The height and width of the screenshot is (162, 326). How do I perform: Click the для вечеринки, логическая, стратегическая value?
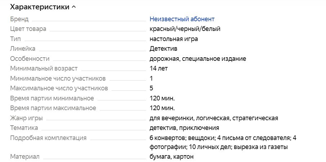[x=214, y=118]
